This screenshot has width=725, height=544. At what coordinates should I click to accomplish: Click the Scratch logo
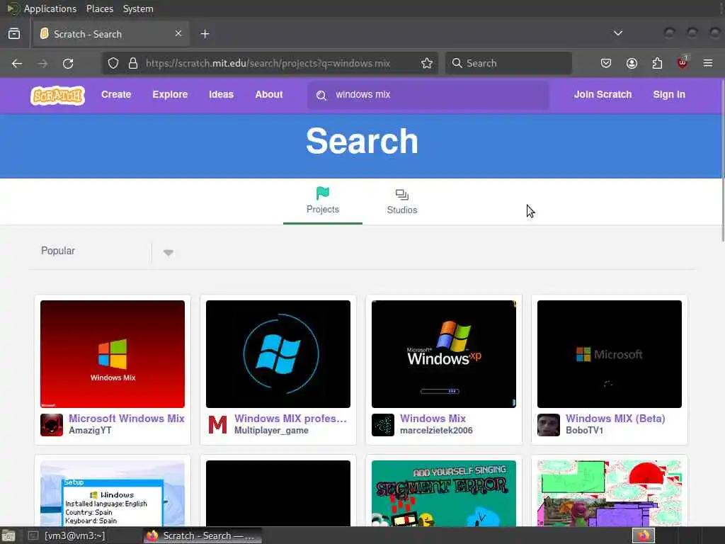click(57, 96)
